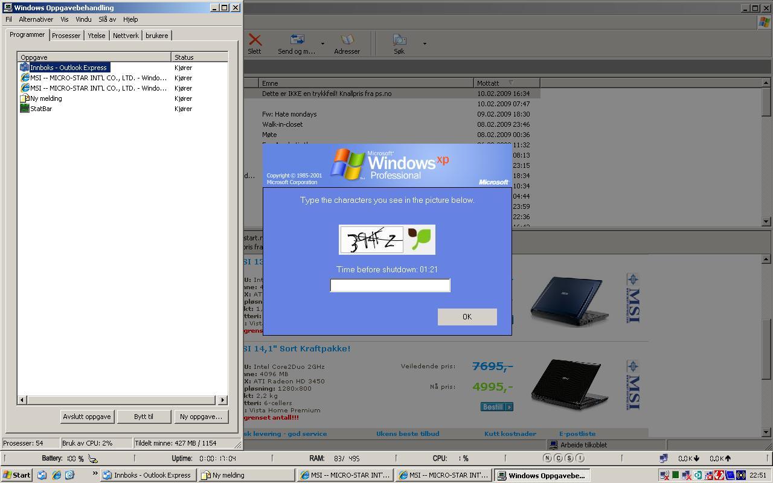Image resolution: width=773 pixels, height=483 pixels.
Task: Click the leaf logo beside the captcha
Action: 420,239
